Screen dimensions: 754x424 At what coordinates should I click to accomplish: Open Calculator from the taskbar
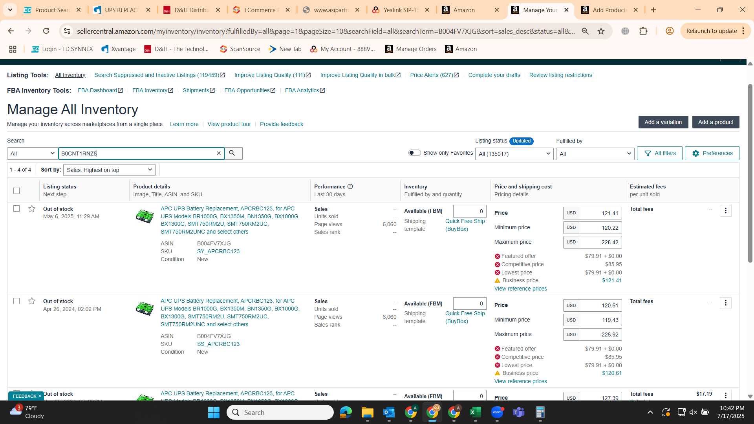pyautogui.click(x=540, y=412)
